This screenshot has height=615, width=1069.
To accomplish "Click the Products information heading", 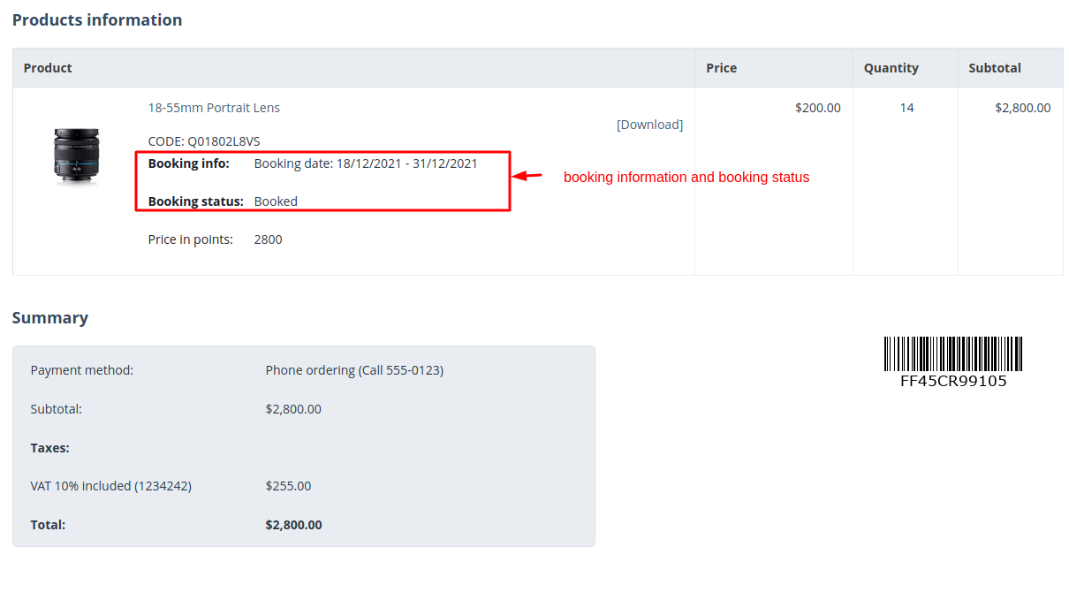I will click(97, 19).
